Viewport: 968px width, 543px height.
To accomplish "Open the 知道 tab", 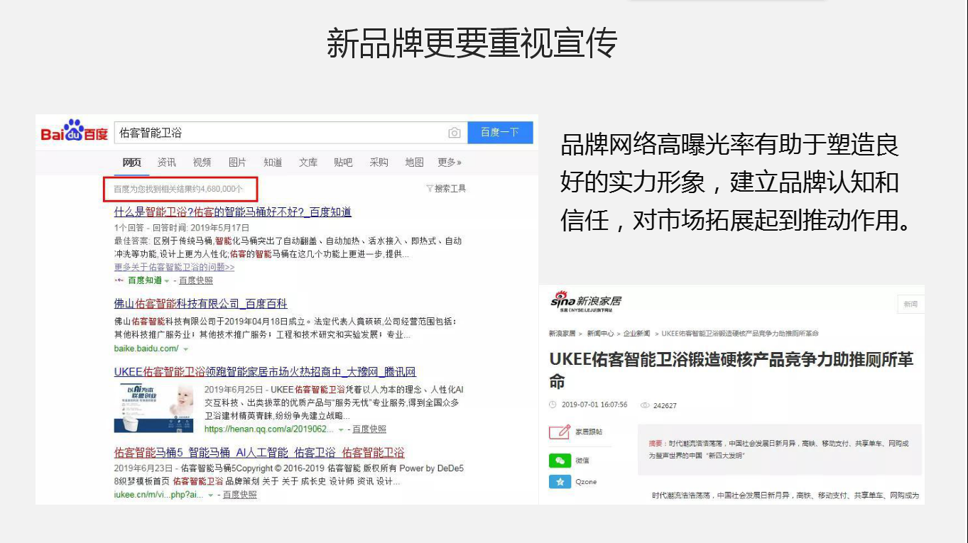I will (x=273, y=163).
